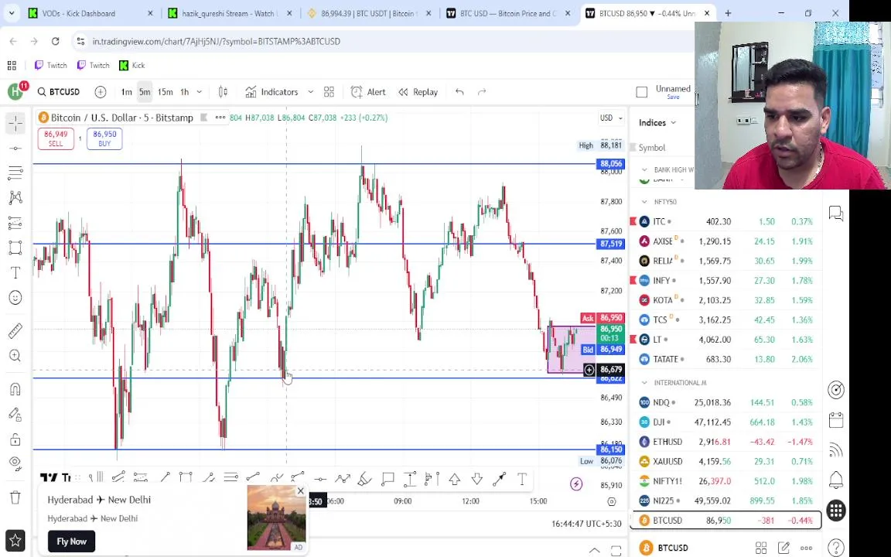Click the 86,949 SELL button
The height and width of the screenshot is (557, 891).
(x=56, y=138)
